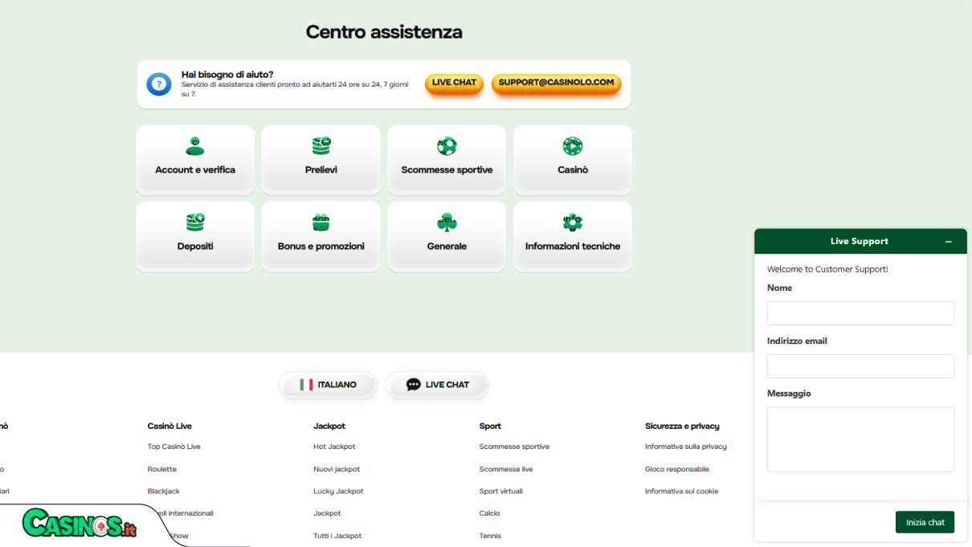Image resolution: width=972 pixels, height=547 pixels.
Task: Open the single Jackpot link under Lucky Jackpot
Action: coord(327,513)
